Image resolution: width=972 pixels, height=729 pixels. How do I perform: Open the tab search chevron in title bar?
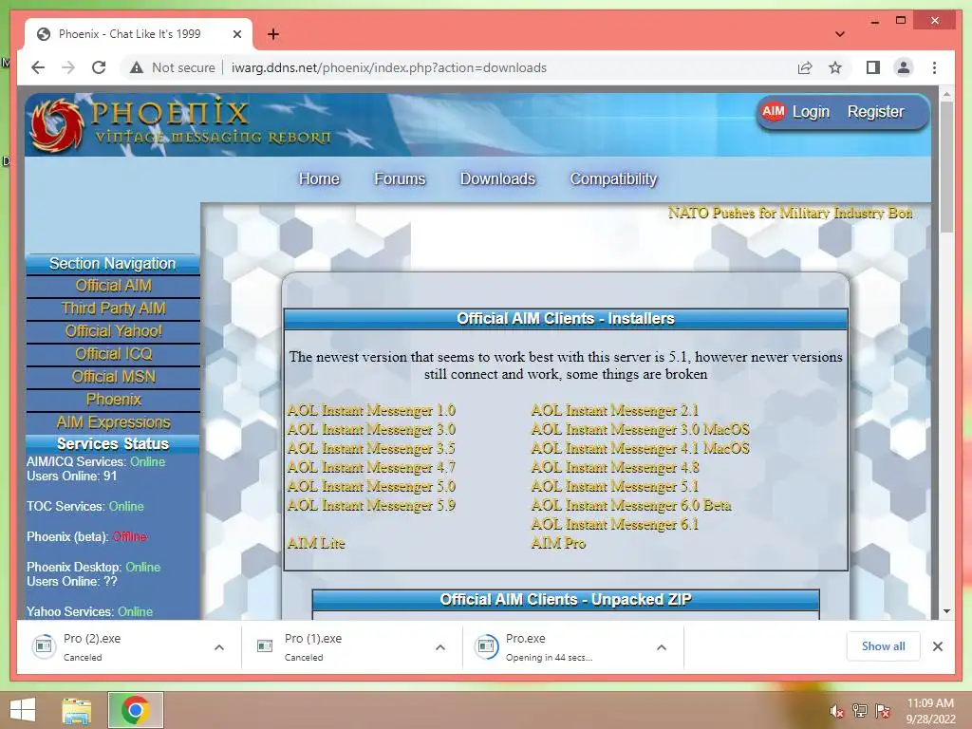click(x=840, y=34)
